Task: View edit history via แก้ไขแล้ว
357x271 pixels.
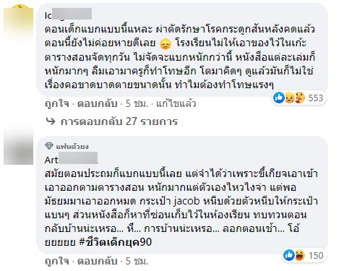Action: click(176, 103)
